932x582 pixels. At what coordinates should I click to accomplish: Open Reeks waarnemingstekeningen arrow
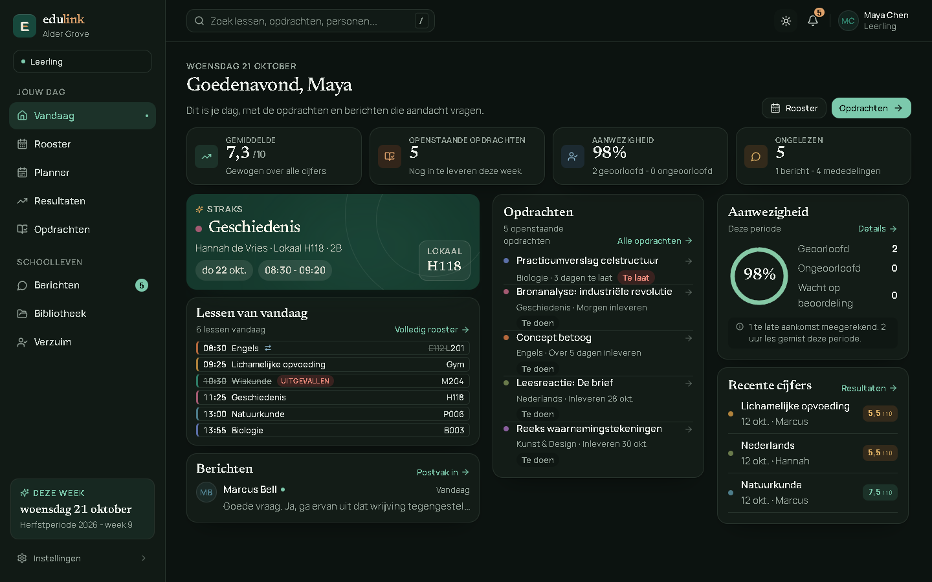coord(689,429)
